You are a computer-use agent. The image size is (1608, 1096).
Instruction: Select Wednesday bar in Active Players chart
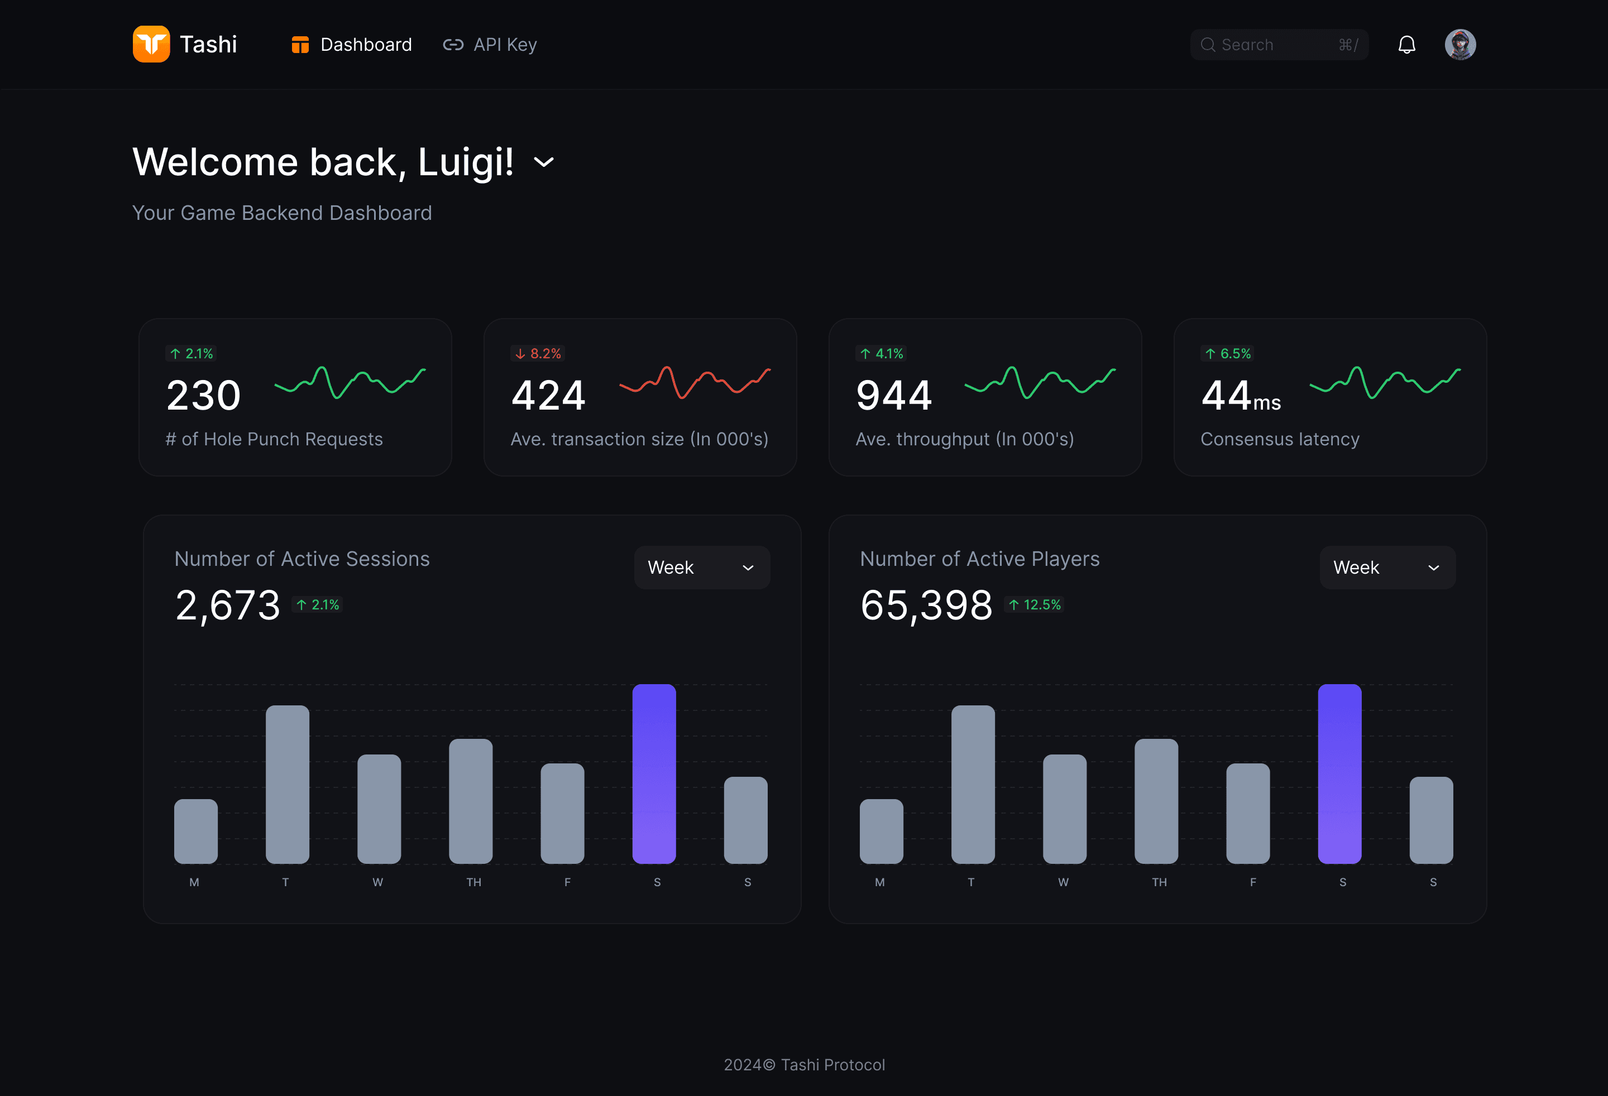click(x=1065, y=809)
